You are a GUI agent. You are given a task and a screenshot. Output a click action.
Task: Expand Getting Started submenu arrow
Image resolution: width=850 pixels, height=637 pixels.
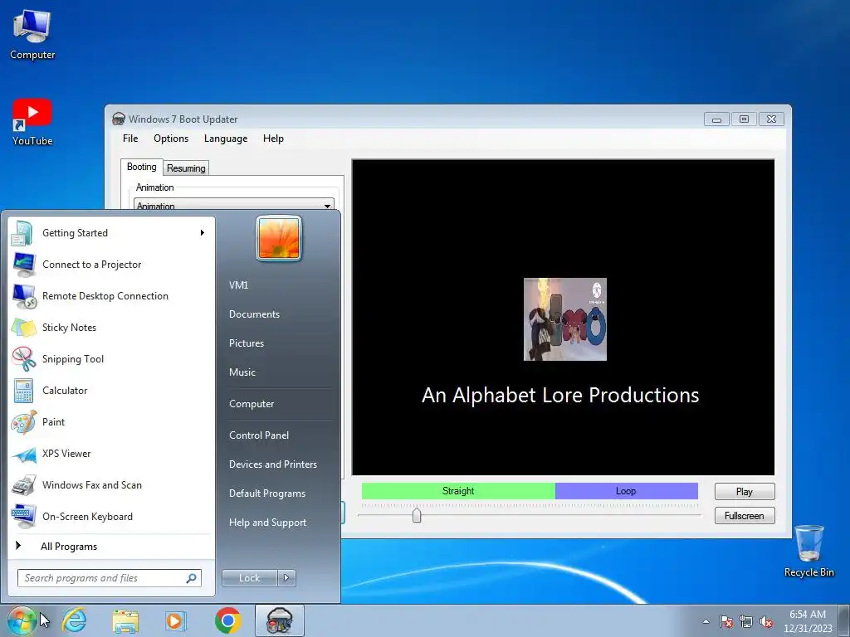click(x=203, y=233)
